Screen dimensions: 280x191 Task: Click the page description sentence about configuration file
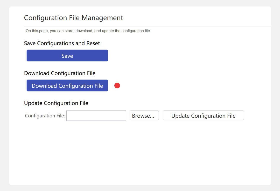[x=88, y=31]
